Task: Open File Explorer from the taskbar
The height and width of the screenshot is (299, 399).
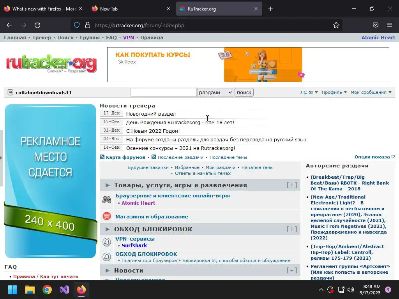Action: (30, 290)
